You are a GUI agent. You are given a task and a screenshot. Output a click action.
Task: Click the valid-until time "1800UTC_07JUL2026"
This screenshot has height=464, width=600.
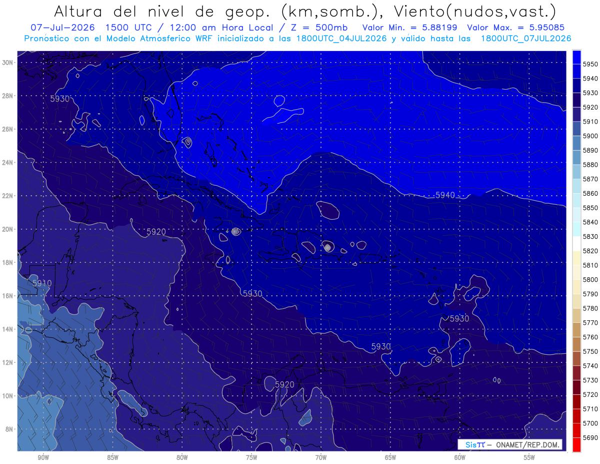[526, 39]
